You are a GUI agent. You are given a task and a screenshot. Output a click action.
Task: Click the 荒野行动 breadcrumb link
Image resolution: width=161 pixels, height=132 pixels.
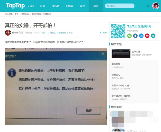click(25, 14)
